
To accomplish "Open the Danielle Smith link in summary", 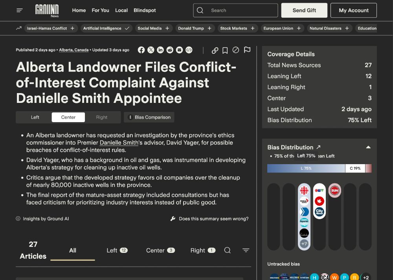I will (119, 143).
